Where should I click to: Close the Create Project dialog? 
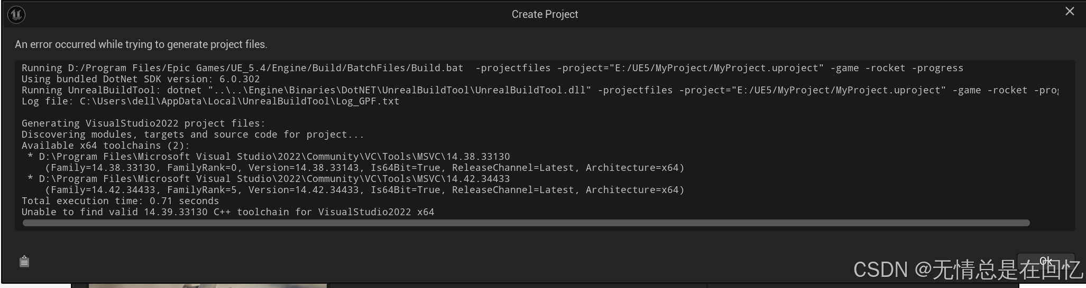1070,12
